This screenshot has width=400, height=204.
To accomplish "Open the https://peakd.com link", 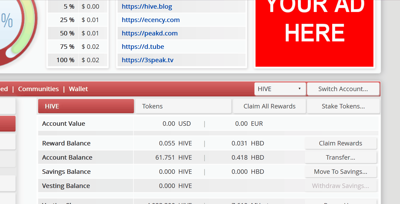I will coord(149,33).
